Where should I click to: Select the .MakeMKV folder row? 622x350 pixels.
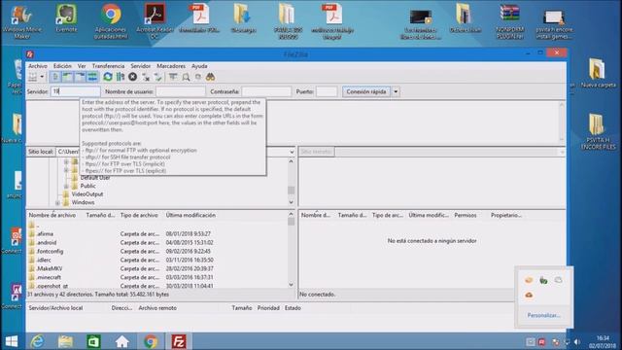click(157, 268)
